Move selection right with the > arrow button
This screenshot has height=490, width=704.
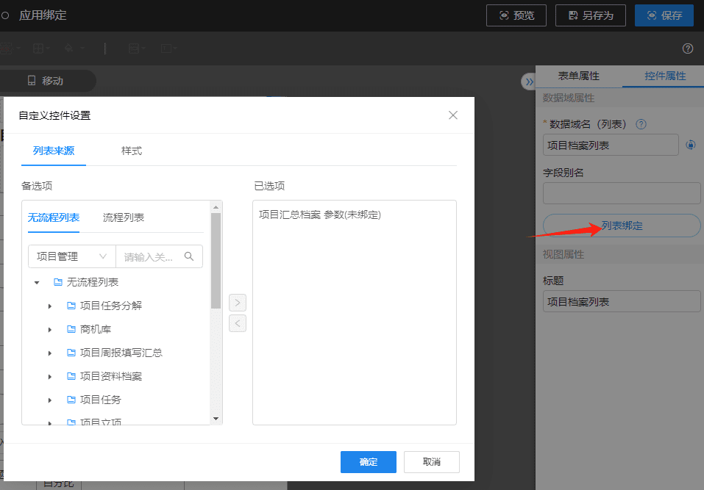pos(238,303)
